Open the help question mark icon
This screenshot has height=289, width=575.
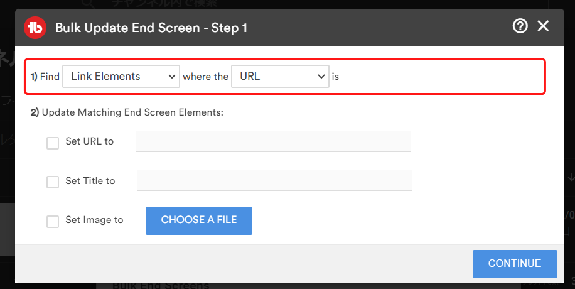pyautogui.click(x=520, y=26)
